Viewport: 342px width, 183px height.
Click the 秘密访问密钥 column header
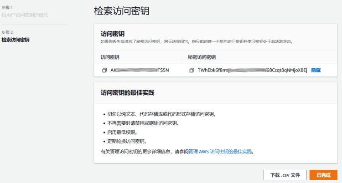[x=202, y=57]
